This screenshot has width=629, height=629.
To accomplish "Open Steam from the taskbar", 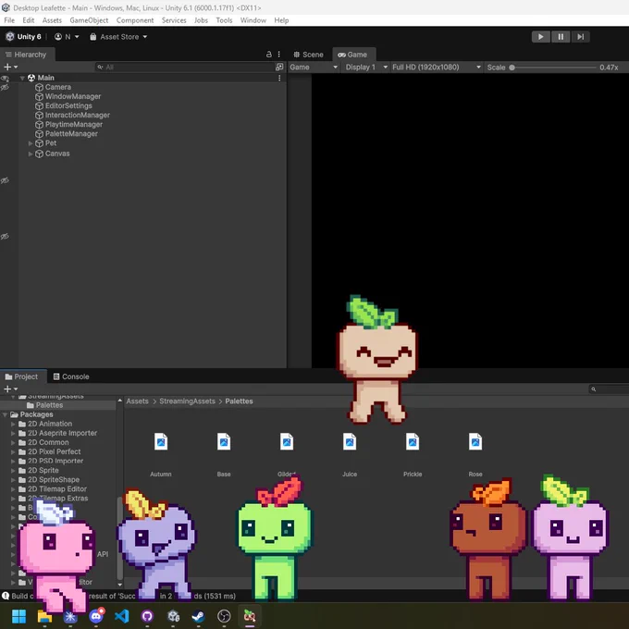I will 198,616.
